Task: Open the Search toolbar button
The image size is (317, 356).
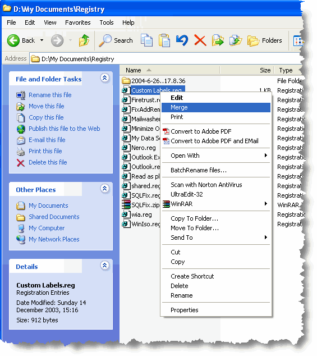Action: [x=116, y=40]
